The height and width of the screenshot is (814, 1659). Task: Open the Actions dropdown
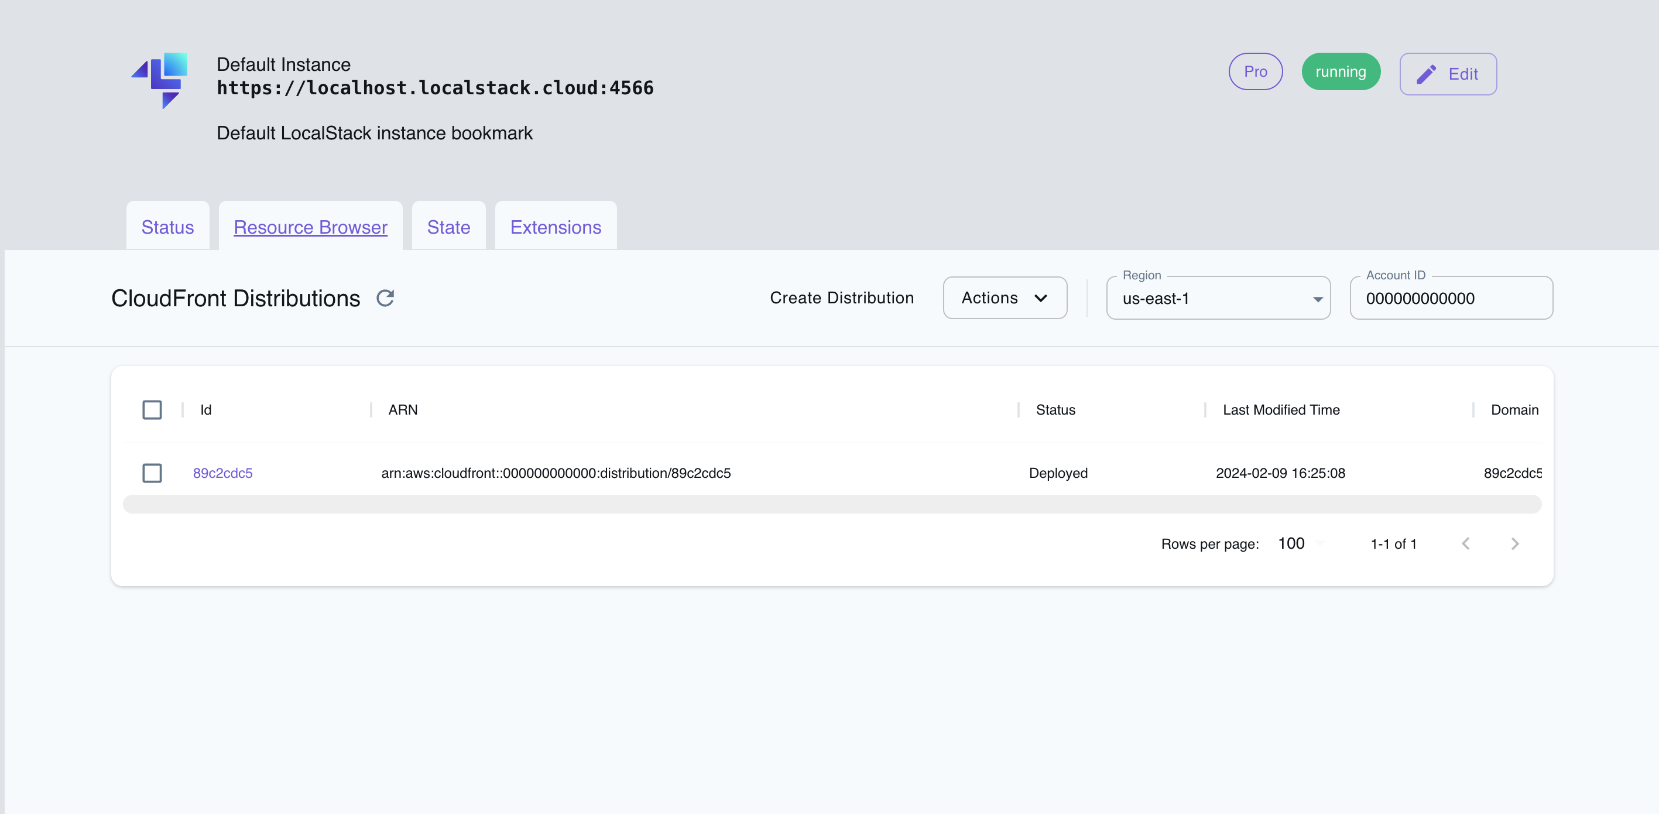click(1004, 297)
